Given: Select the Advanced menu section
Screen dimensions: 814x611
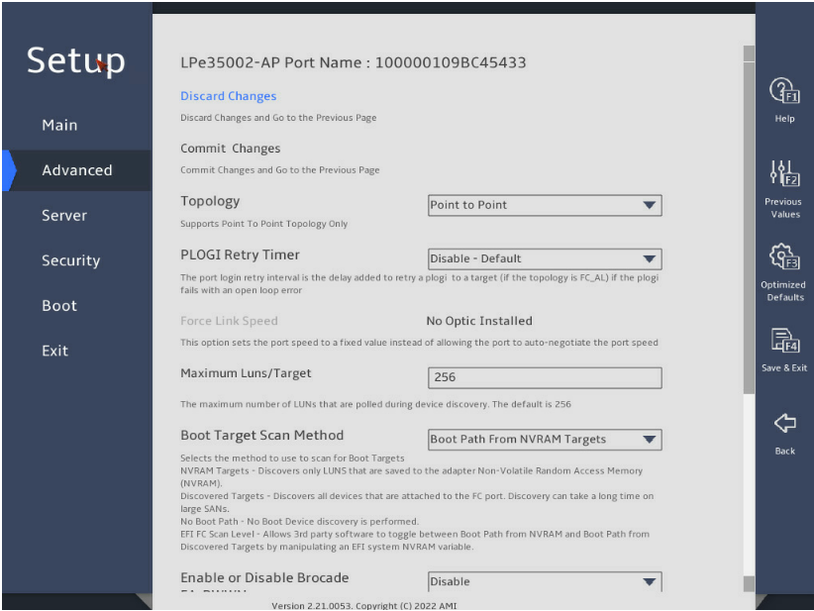Looking at the screenshot, I should (77, 170).
